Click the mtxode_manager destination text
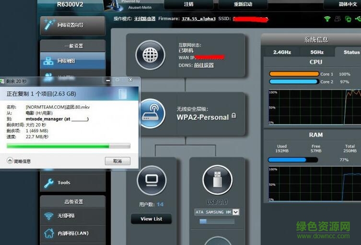 [x=57, y=119]
